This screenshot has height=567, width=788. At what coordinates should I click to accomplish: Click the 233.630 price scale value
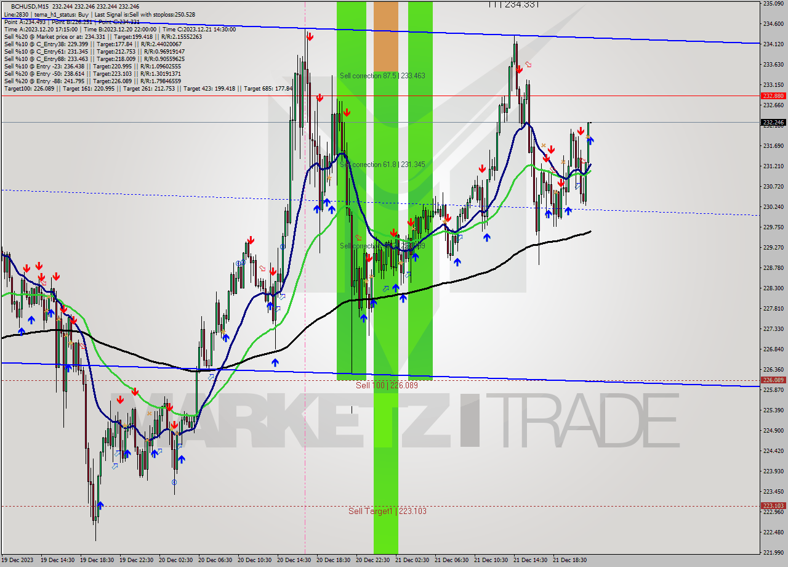point(773,64)
